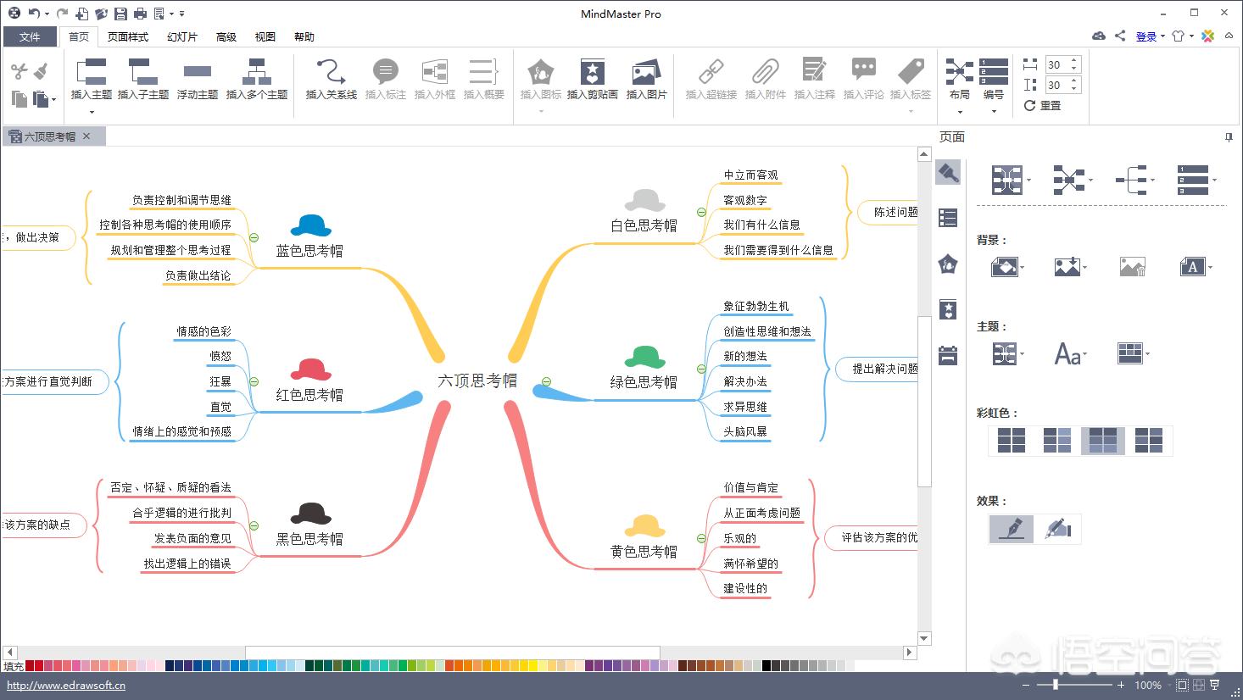Click the Reset (重置) button
Viewport: 1243px width, 700px height.
point(1043,106)
